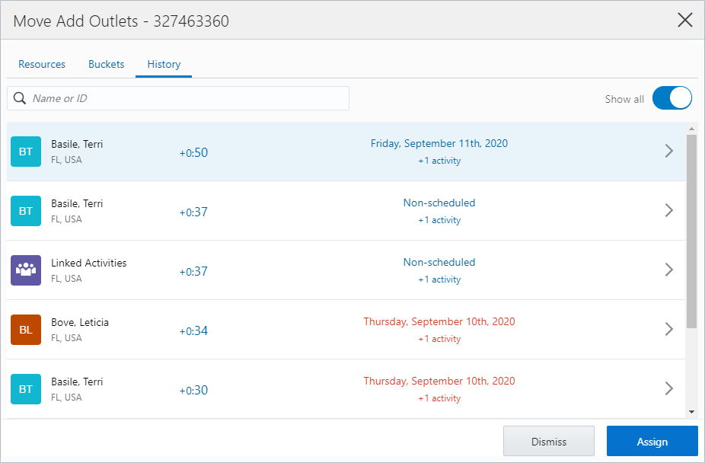Expand the bottom Thursday September 10th entry

click(669, 388)
